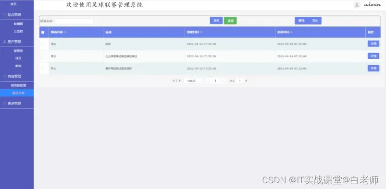Viewport: 386px width, 189px height.
Task: Toggle the select-all header checkbox
Action: (x=43, y=32)
